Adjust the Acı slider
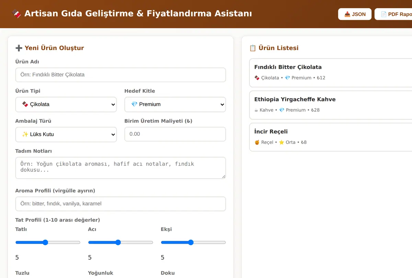412x278 pixels. point(121,242)
